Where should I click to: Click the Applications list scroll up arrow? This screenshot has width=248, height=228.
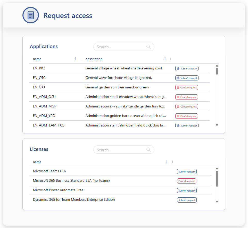217,66
